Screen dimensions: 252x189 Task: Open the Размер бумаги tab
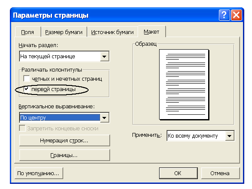(64, 32)
